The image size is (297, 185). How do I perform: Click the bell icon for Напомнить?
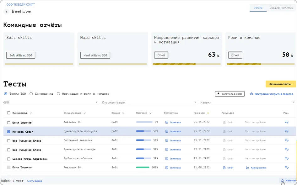(x=282, y=181)
